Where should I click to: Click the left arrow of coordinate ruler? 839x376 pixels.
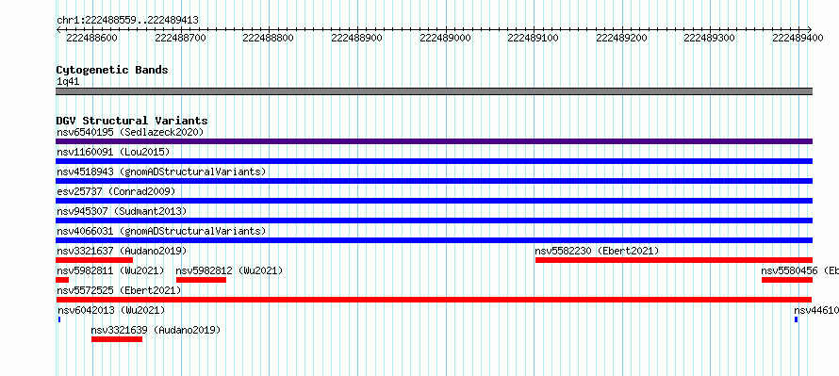pyautogui.click(x=58, y=29)
